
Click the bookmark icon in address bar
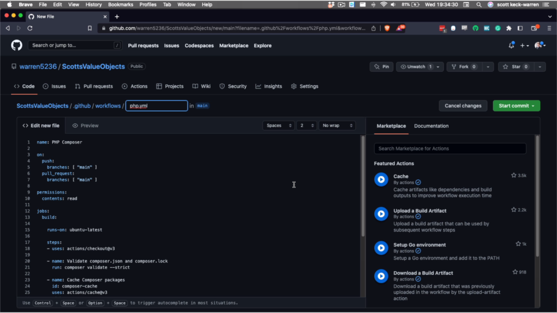point(90,28)
